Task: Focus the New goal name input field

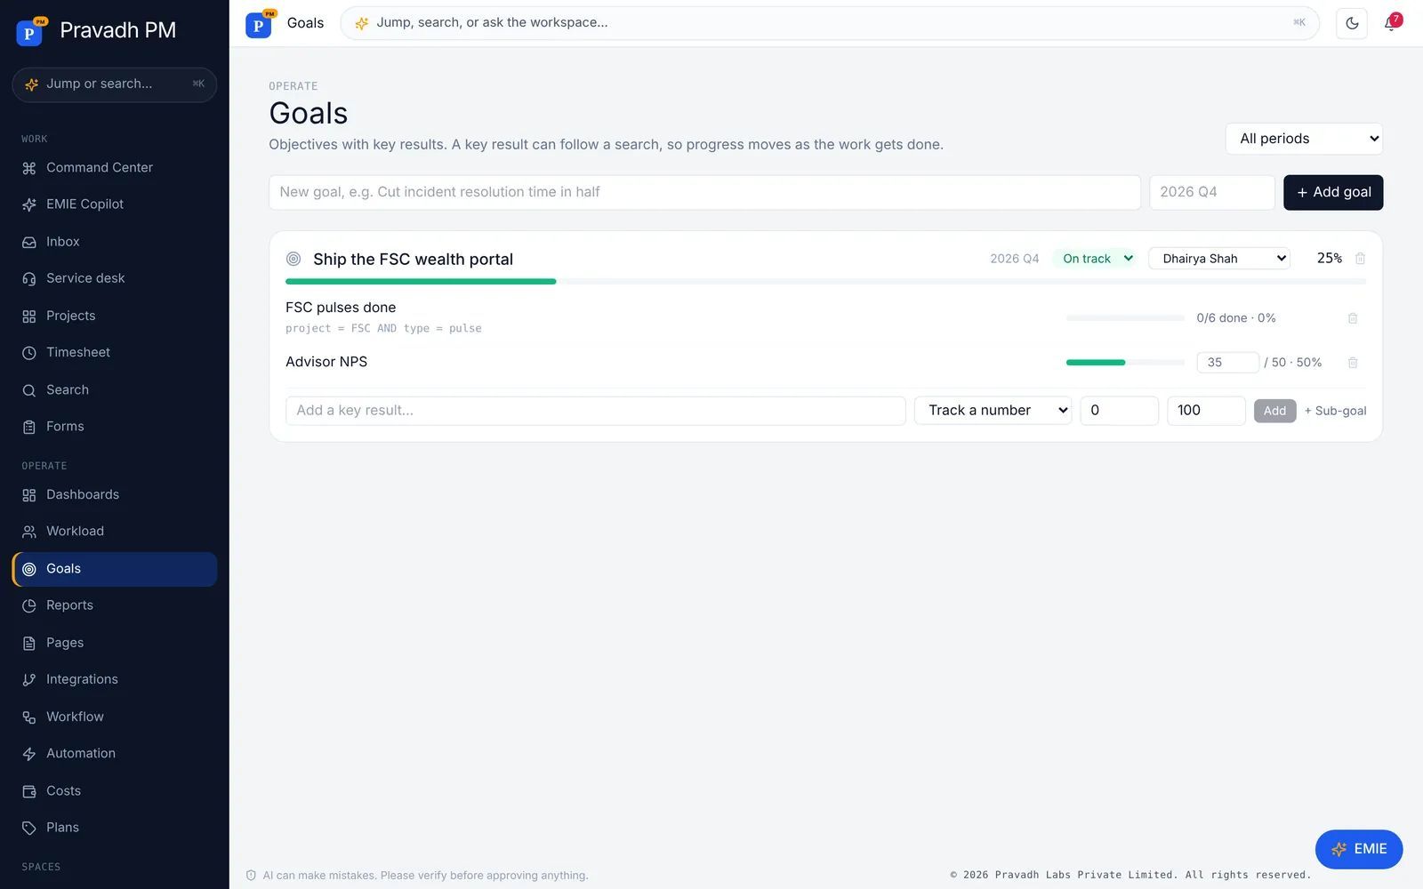Action: coord(704,192)
